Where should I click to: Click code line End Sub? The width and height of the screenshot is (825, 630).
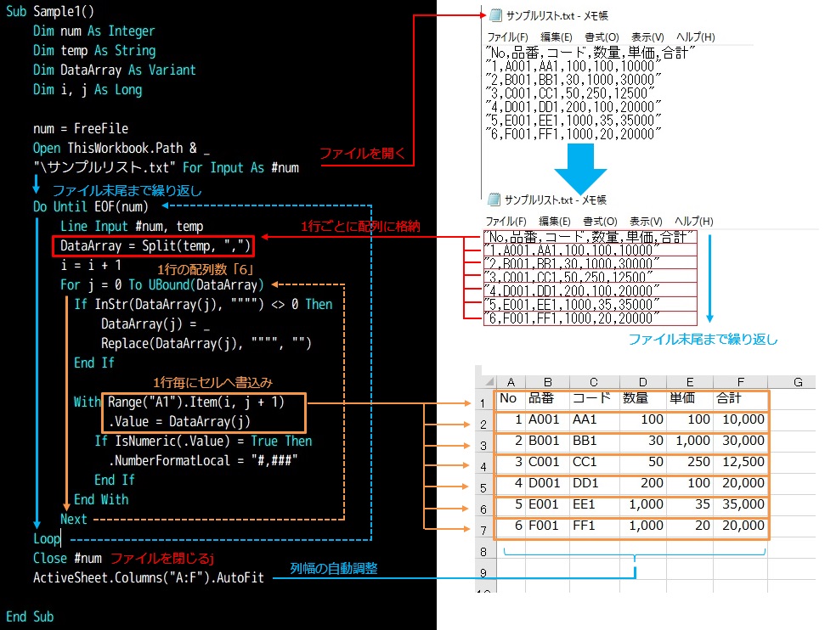click(x=30, y=616)
